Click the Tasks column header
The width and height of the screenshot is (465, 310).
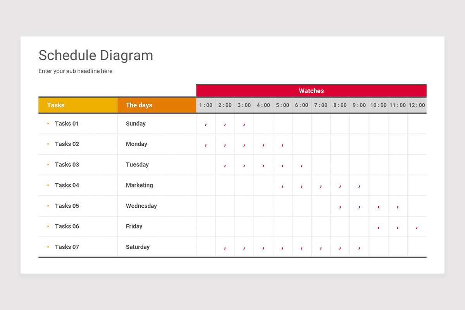[x=56, y=105]
